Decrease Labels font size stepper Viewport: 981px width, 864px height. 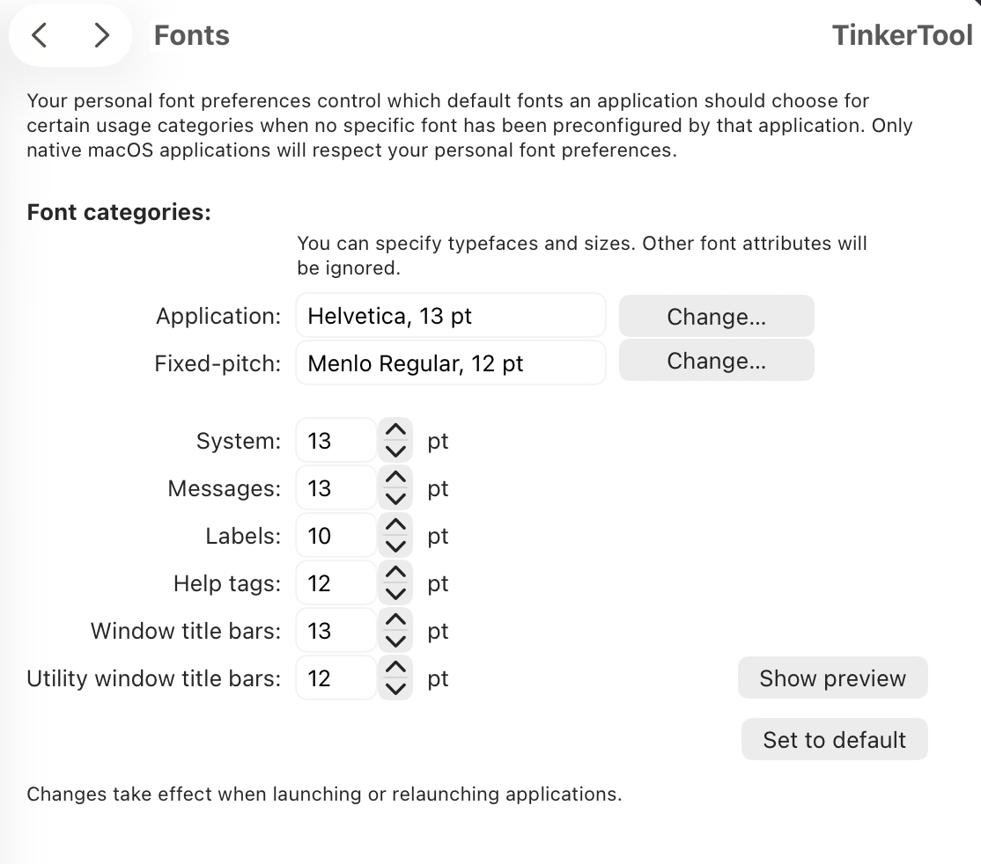[396, 545]
